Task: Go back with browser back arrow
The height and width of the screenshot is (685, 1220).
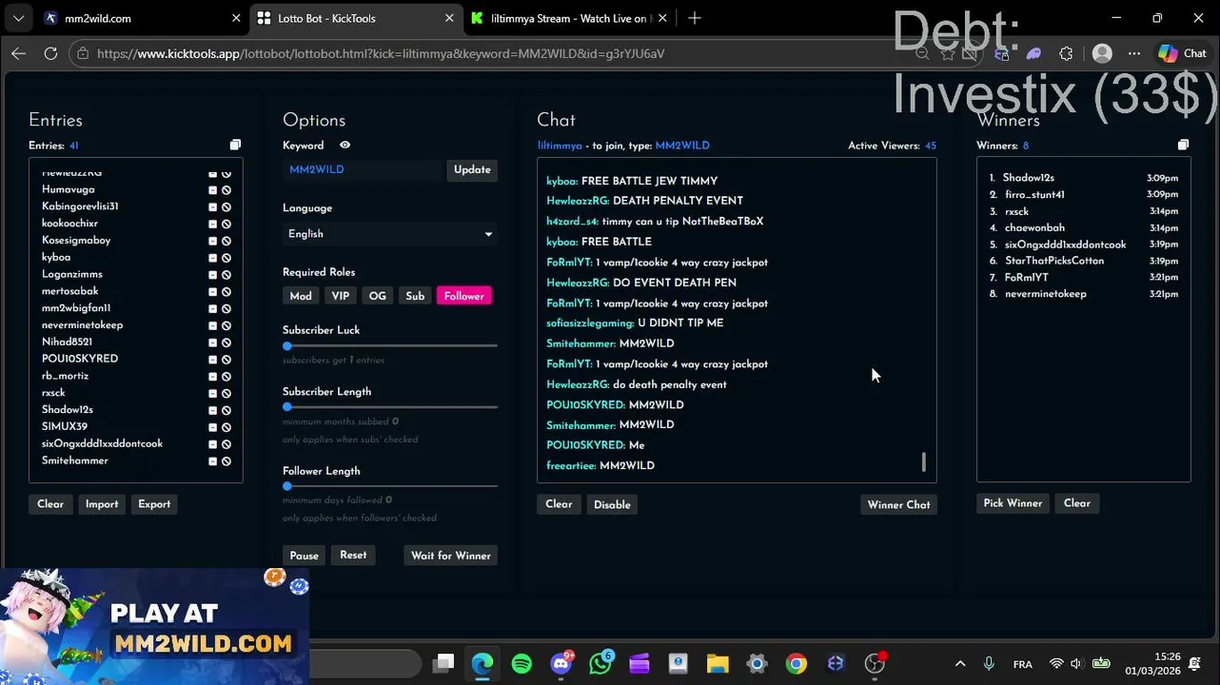Action: 18,53
